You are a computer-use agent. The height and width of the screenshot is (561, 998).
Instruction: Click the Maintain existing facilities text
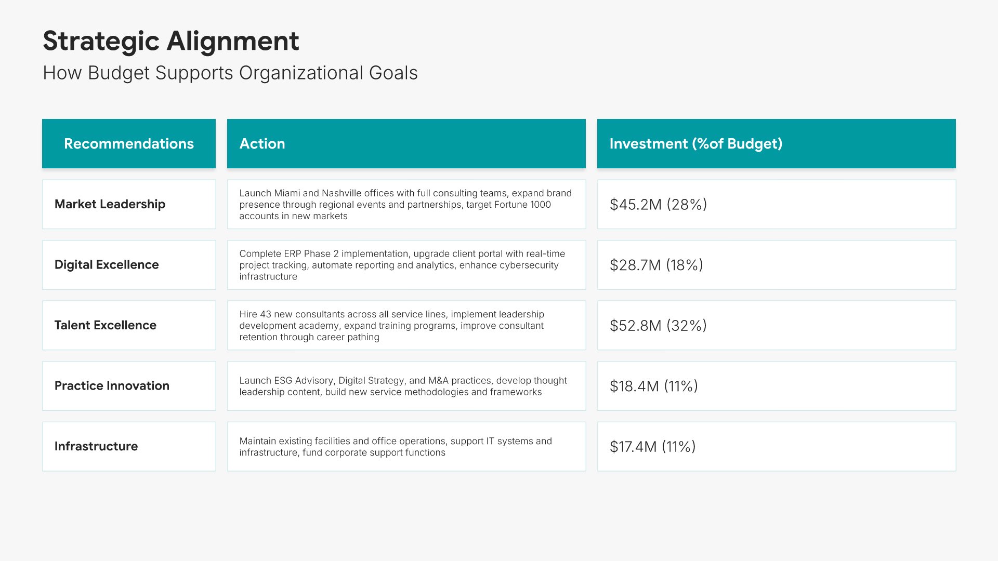tap(395, 447)
